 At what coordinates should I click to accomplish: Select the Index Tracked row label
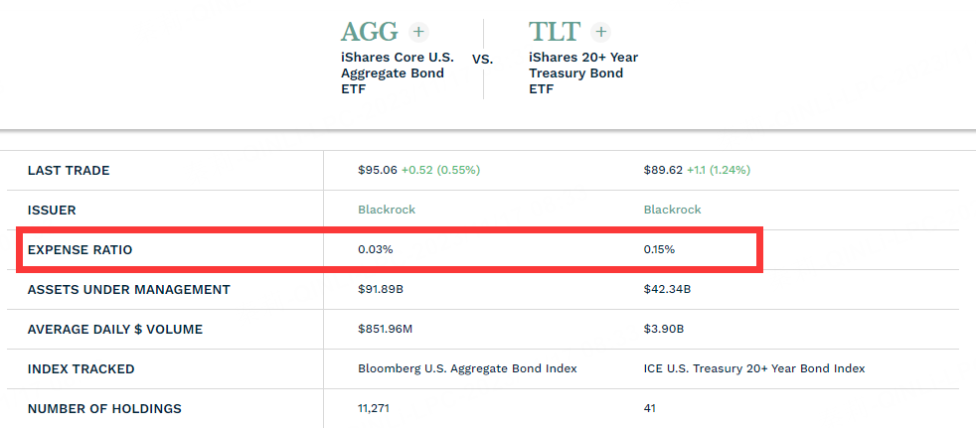pos(81,368)
